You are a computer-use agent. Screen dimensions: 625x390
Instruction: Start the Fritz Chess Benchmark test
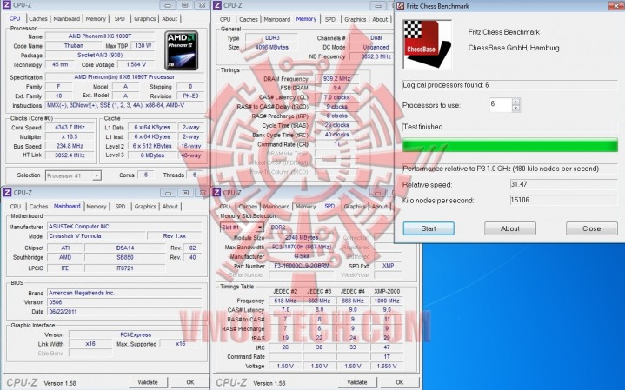(429, 228)
